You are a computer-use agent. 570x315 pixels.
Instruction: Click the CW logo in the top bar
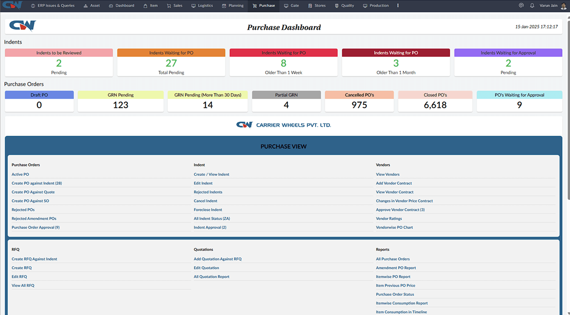click(x=11, y=5)
